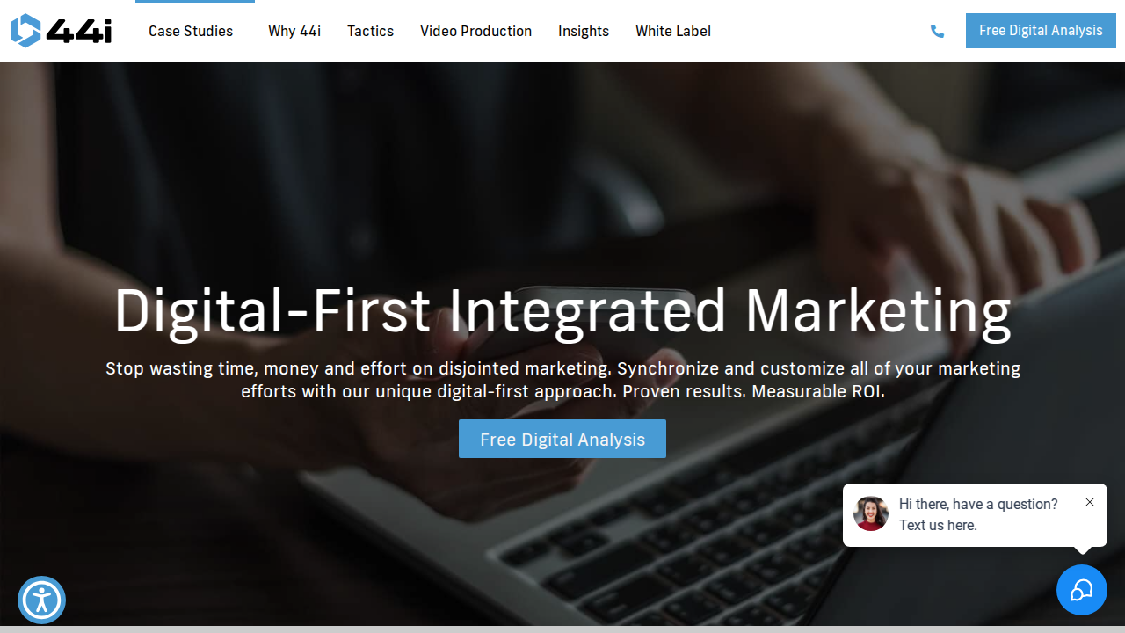Click the phone call icon in header

(x=937, y=32)
